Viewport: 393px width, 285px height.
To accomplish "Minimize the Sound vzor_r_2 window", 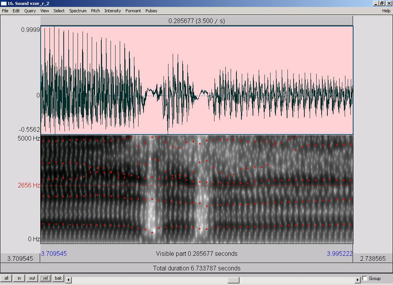I will 376,3.
